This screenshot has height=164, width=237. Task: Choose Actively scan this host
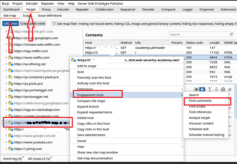coord(127,83)
